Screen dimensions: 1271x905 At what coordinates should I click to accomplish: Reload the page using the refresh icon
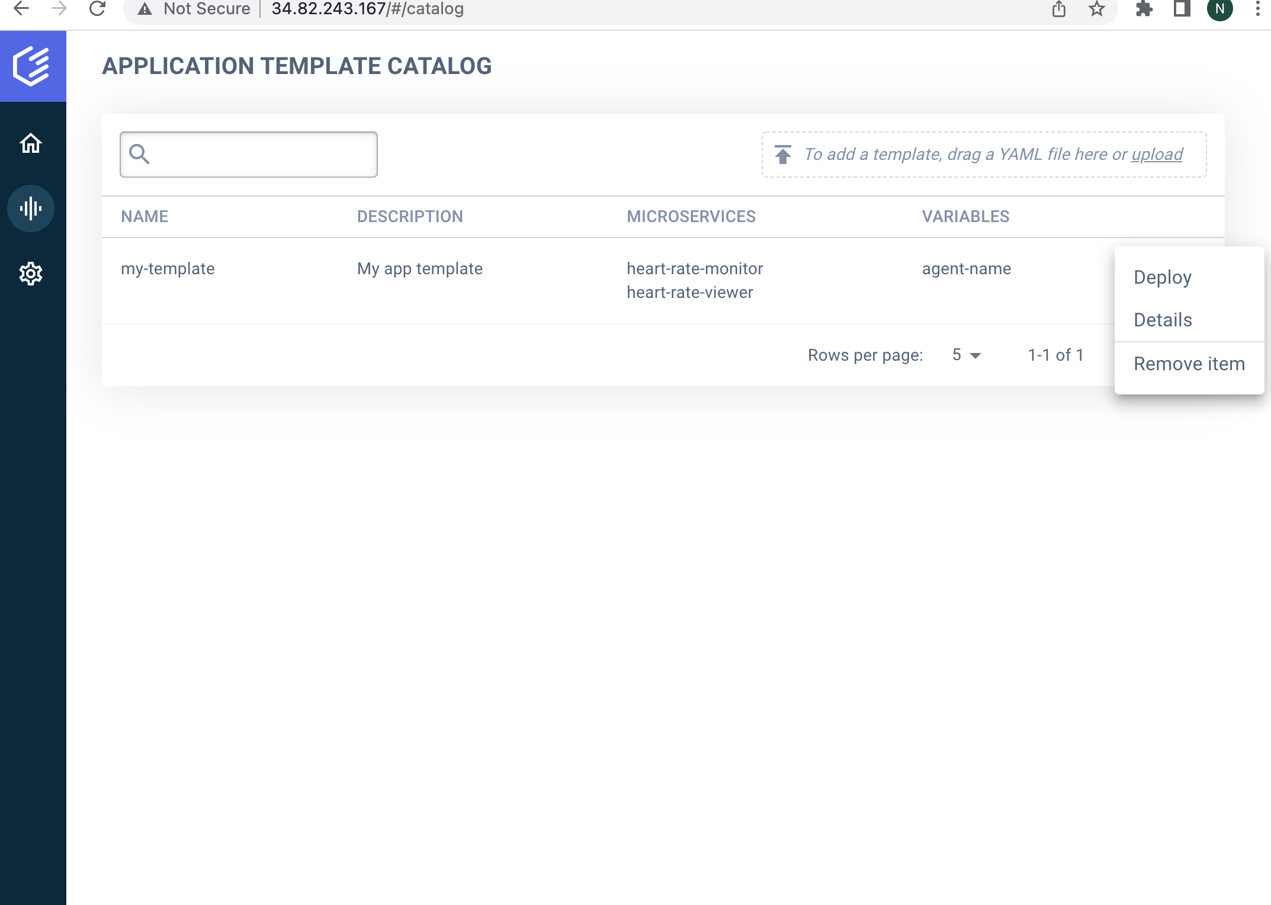[97, 9]
